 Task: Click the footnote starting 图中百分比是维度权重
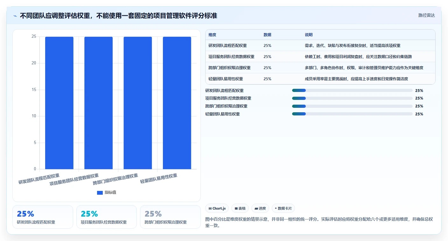pyautogui.click(x=319, y=223)
